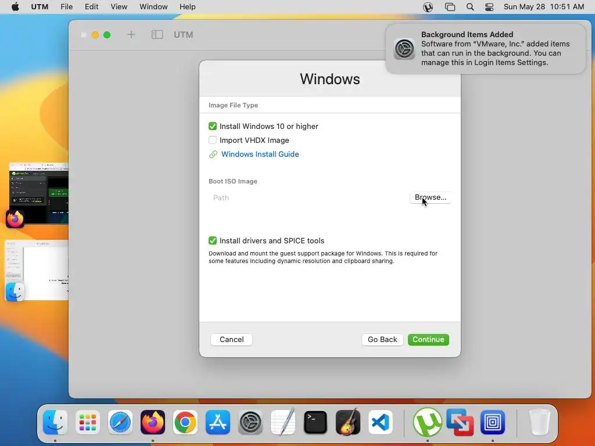Open the Window menu
Screen dimensions: 595x446
[153, 7]
